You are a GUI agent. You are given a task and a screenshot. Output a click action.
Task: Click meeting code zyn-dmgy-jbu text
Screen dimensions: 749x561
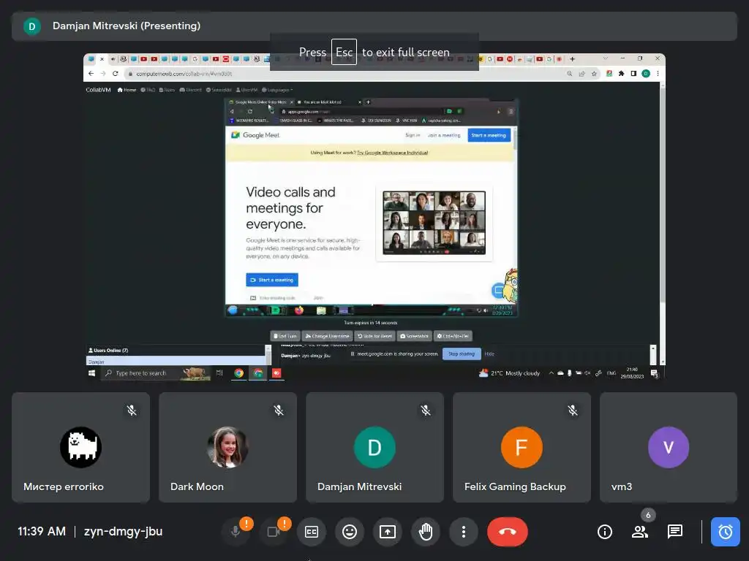tap(123, 532)
